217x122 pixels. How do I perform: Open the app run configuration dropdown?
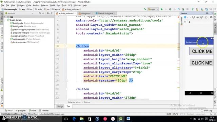coord(153,9)
